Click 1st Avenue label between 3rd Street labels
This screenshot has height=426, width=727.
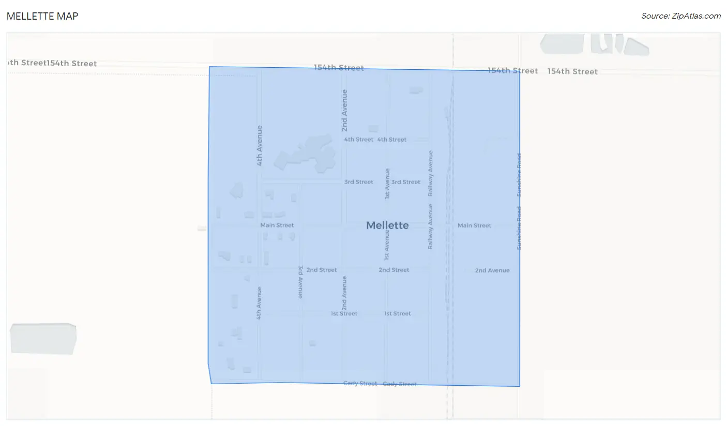[387, 184]
